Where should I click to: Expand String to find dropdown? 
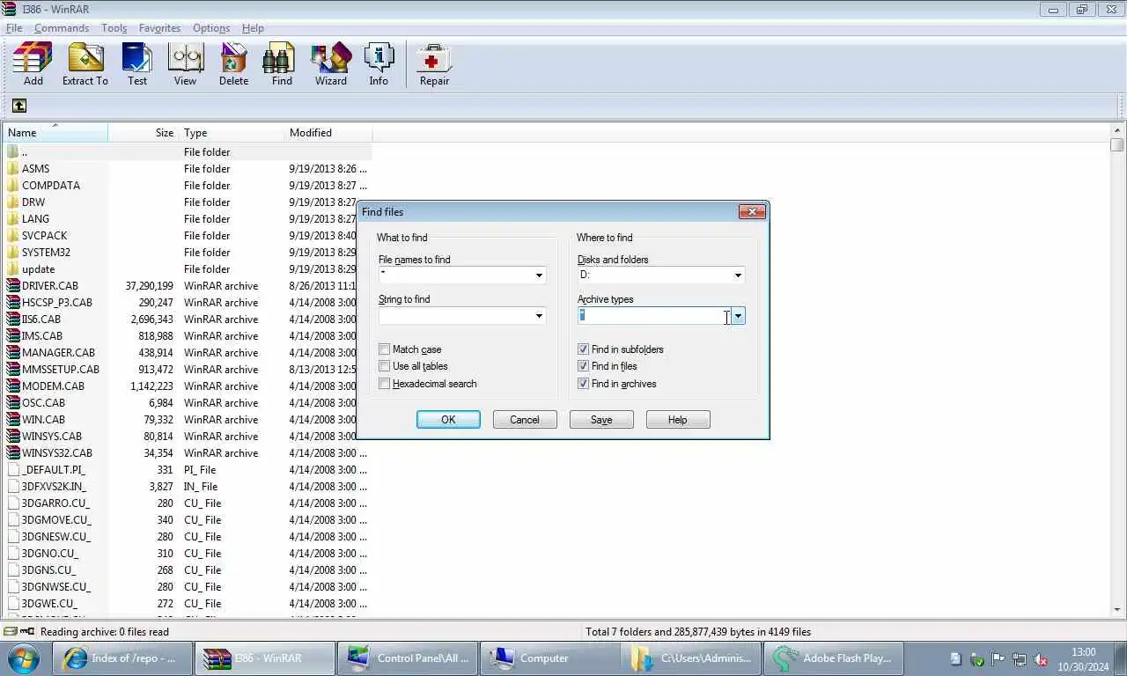(539, 316)
